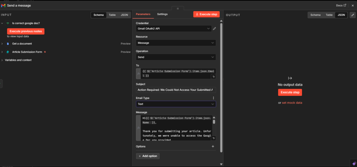Click Execute previous nodes button
Viewport: 357px width, 167px height.
(26, 31)
